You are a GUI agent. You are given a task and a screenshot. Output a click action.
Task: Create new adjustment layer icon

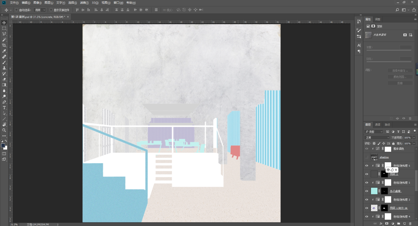pyautogui.click(x=393, y=224)
